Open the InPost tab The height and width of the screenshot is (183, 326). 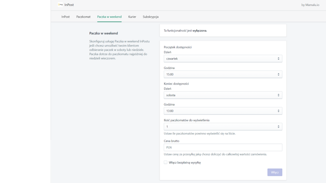(x=65, y=17)
